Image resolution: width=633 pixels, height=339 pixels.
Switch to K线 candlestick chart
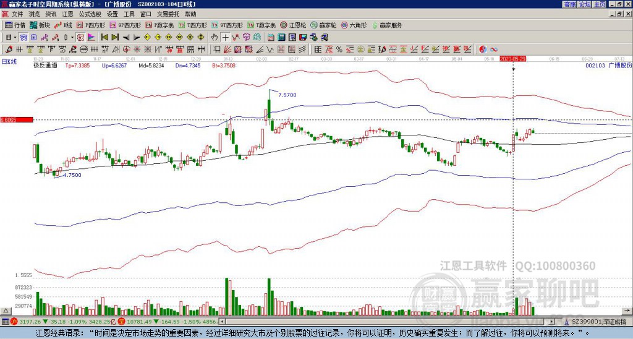click(64, 25)
